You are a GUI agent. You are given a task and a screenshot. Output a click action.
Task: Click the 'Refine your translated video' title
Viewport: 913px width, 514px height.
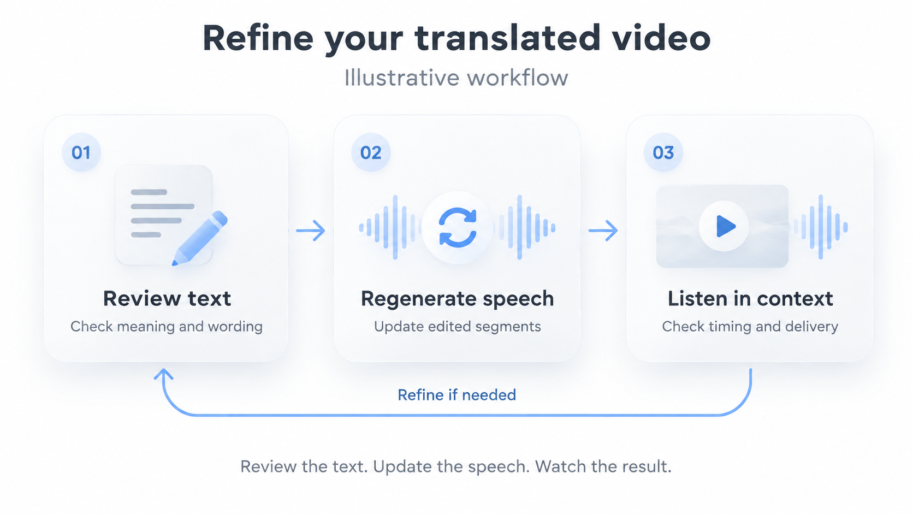coord(456,38)
